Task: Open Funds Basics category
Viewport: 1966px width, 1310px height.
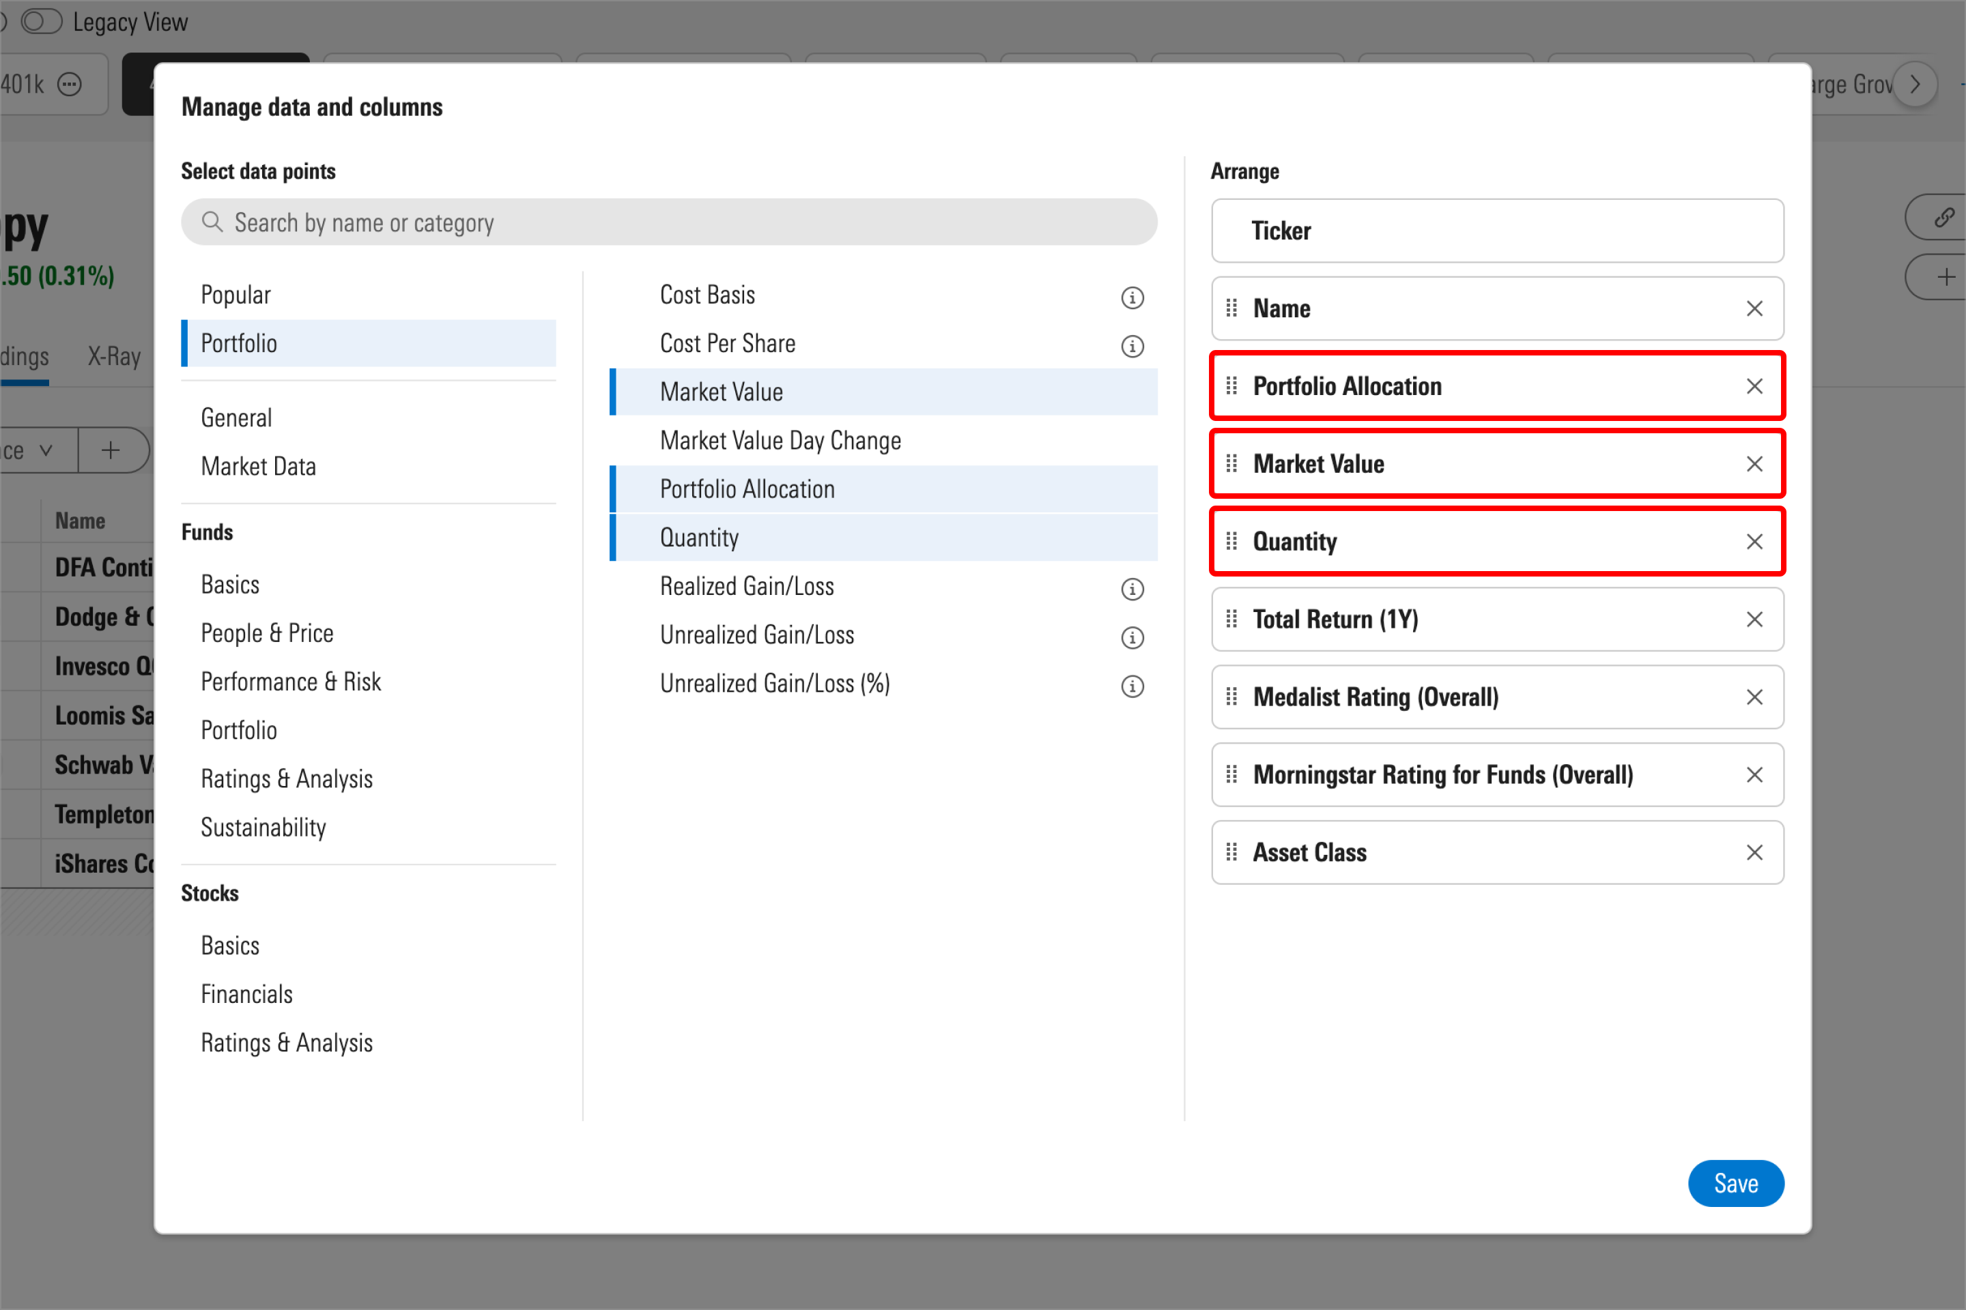Action: [369, 585]
